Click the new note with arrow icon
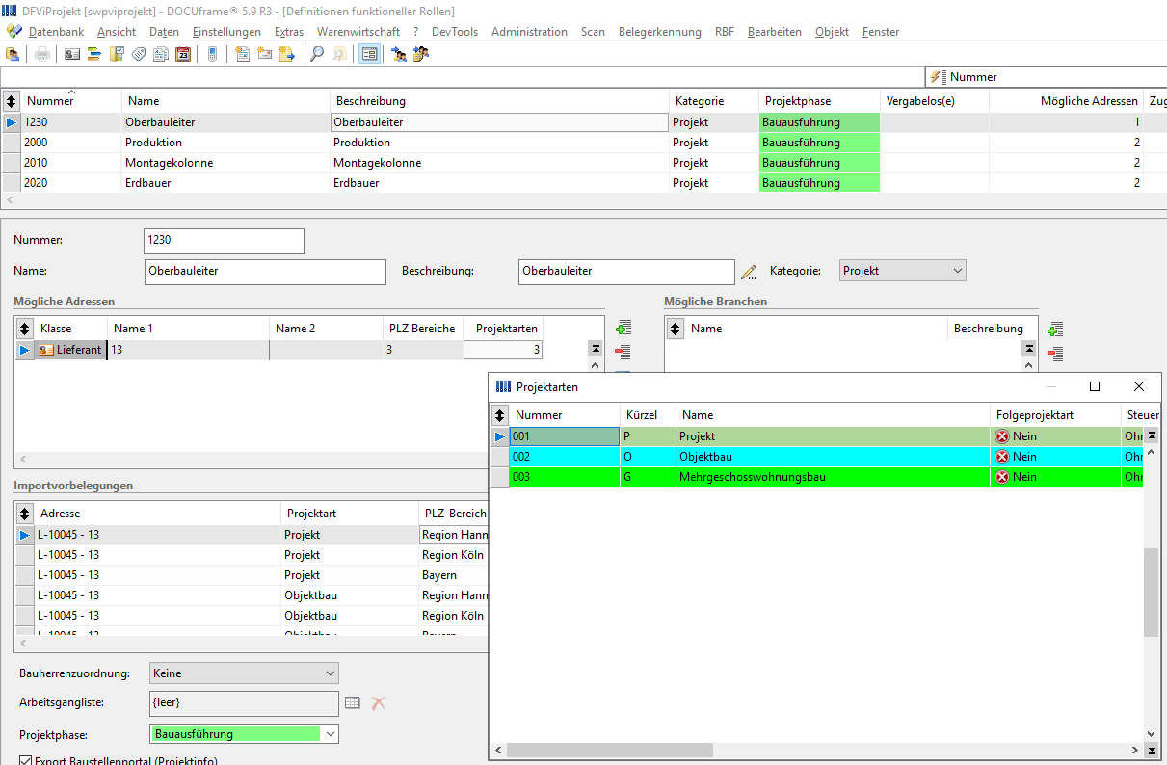Viewport: 1167px width, 765px height. coord(287,54)
